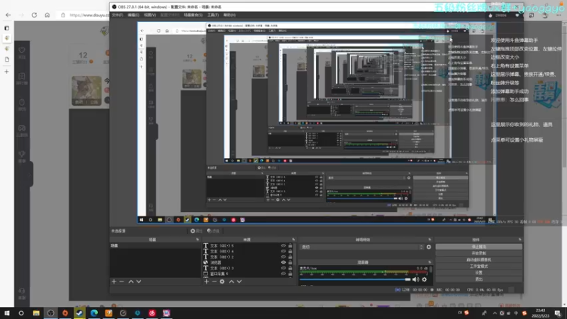Image resolution: width=567 pixels, height=319 pixels.
Task: Remove selected source with minus icon
Action: [214, 281]
